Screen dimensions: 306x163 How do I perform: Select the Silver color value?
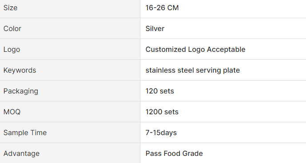tap(155, 29)
